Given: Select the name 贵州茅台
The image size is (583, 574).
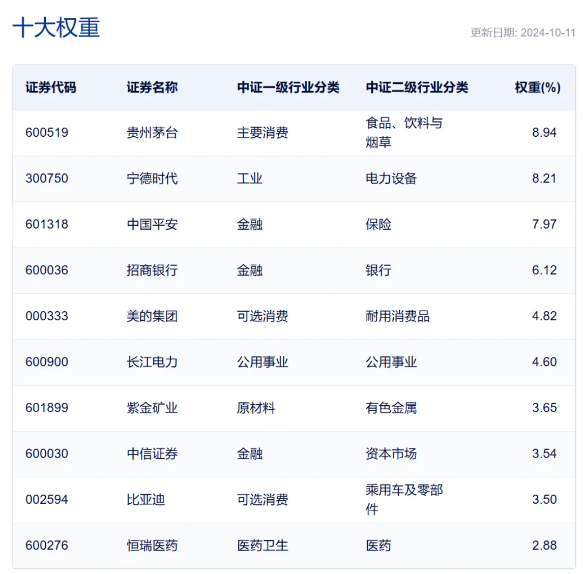Looking at the screenshot, I should click(x=152, y=133).
